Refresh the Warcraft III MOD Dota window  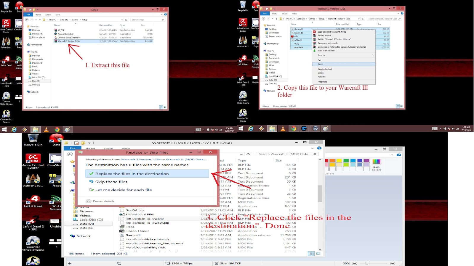pyautogui.click(x=248, y=154)
